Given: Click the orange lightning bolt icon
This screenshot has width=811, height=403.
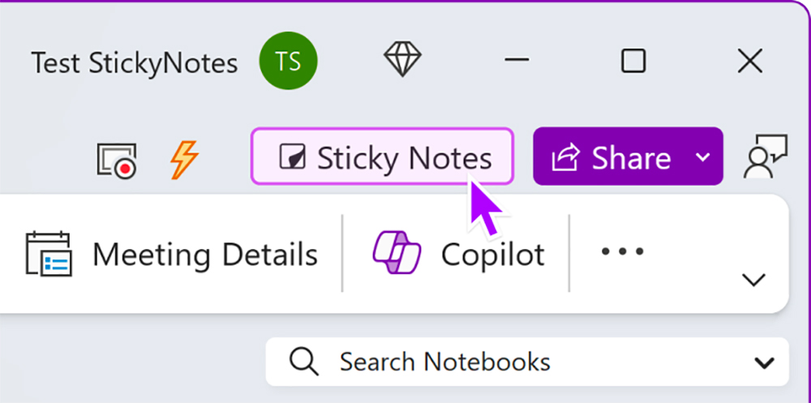Looking at the screenshot, I should (x=184, y=160).
